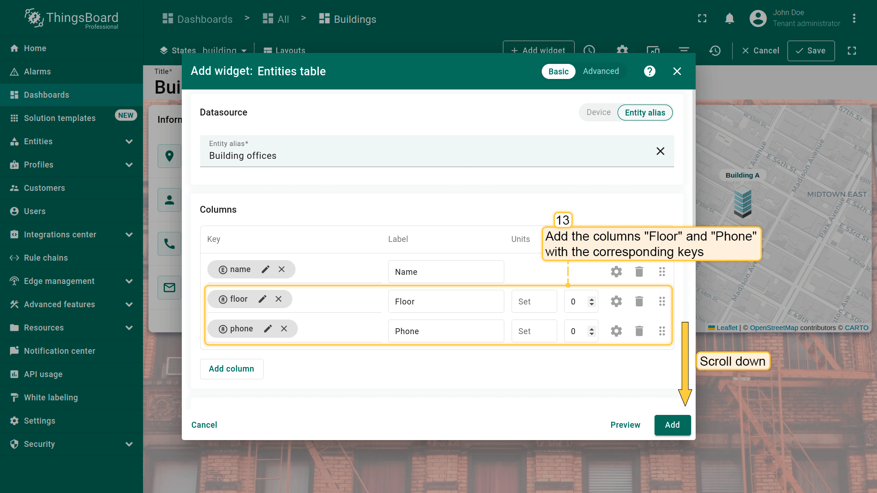Select Device datasource type
The height and width of the screenshot is (493, 877).
click(598, 113)
